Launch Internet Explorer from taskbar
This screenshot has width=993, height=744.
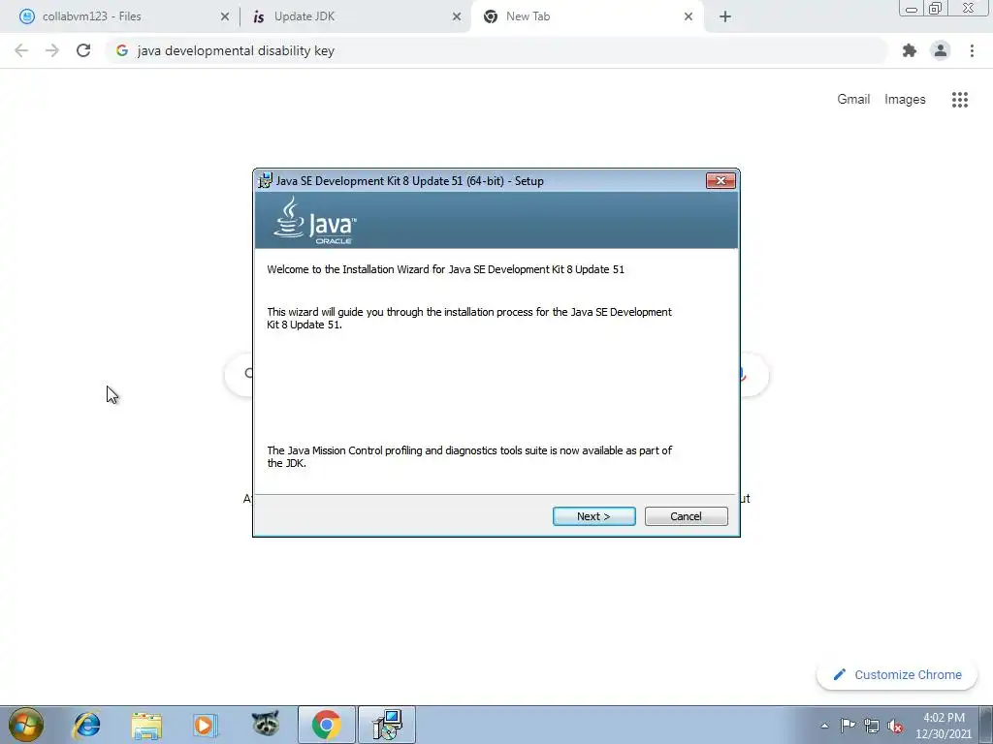click(86, 725)
